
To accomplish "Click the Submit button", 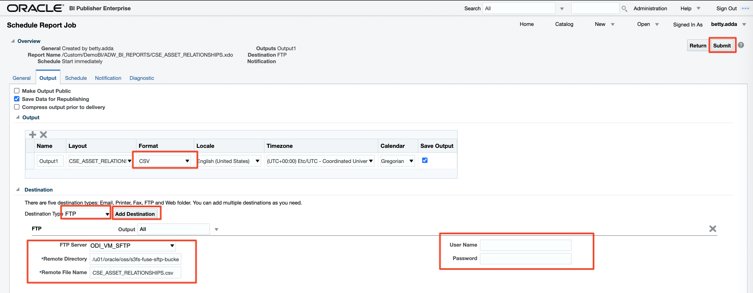I will pyautogui.click(x=722, y=46).
